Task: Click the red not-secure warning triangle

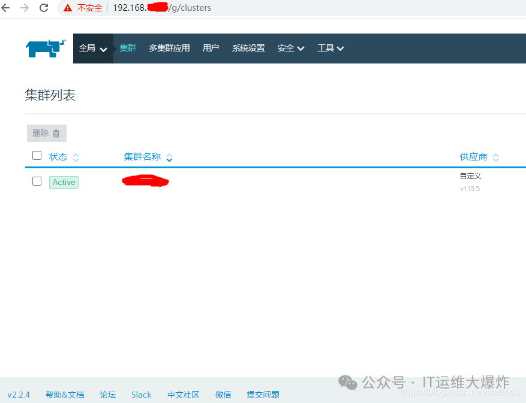Action: (x=68, y=8)
